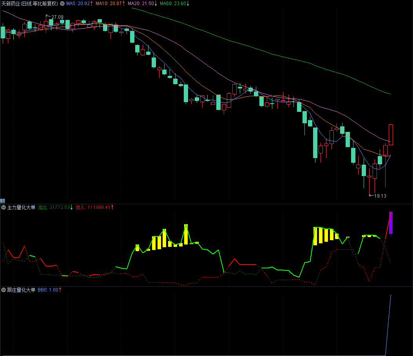Image resolution: width=413 pixels, height=356 pixels.
Task: Click the purple bar in 主力量化大单 panel
Action: coord(391,223)
